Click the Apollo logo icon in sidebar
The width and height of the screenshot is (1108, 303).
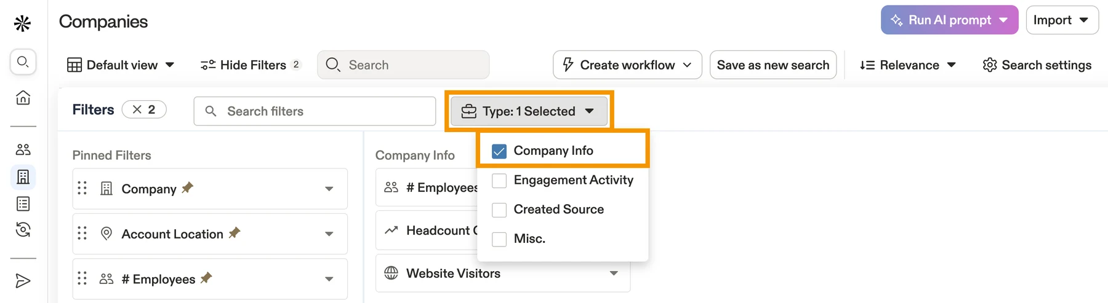(x=23, y=23)
